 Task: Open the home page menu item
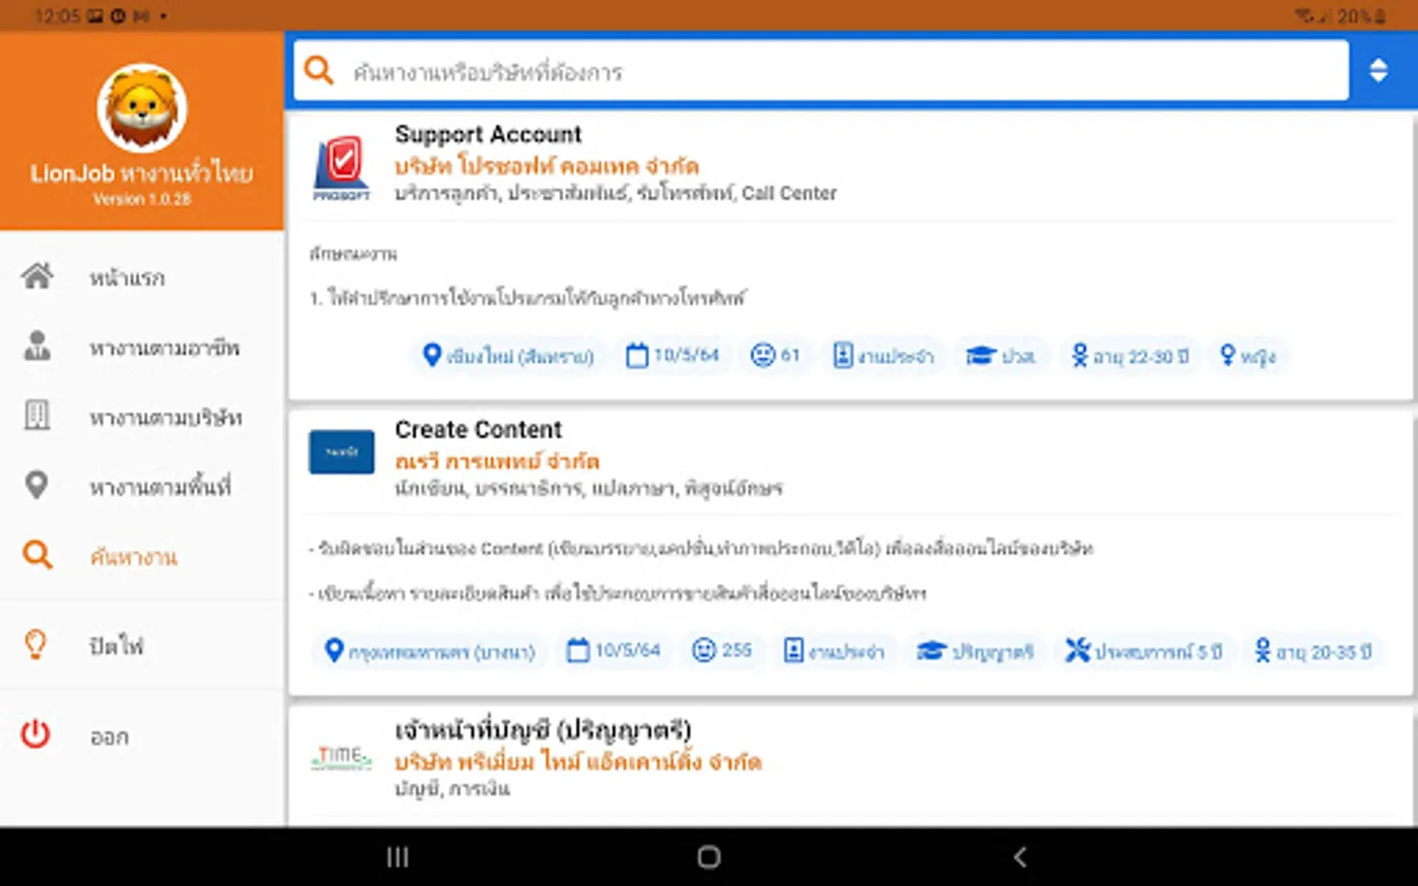[x=142, y=278]
